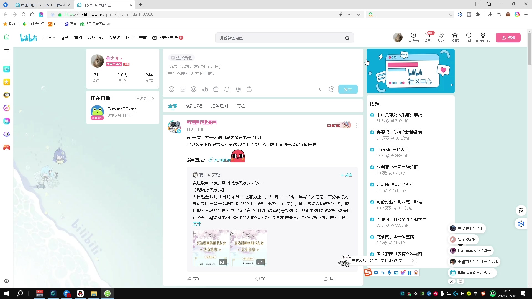Expand post text via 展开 link

197,224
